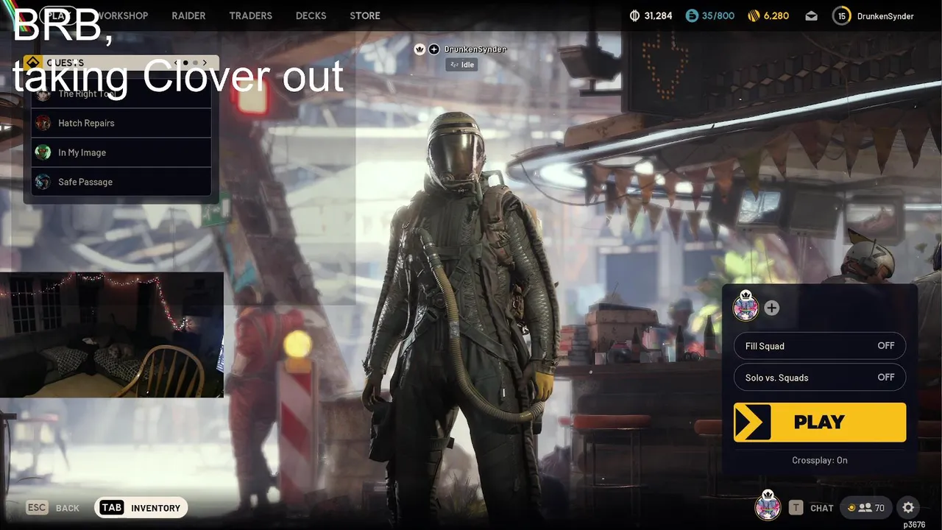
Task: Open the Safe Passage quest
Action: [x=121, y=182]
